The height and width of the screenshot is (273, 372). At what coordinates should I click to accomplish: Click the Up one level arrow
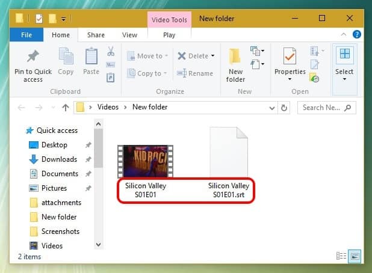[x=66, y=108]
